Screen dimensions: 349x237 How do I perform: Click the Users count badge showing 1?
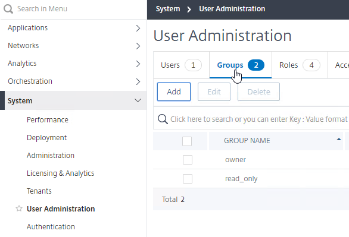point(193,65)
